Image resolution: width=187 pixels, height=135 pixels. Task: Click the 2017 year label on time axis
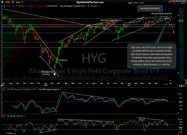pyautogui.click(x=129, y=85)
